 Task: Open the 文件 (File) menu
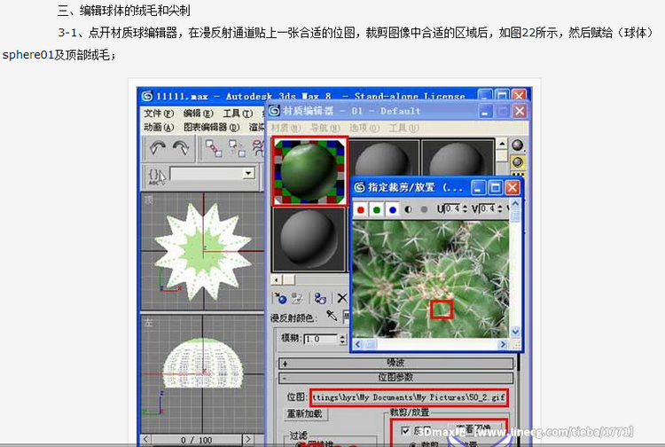[158, 113]
